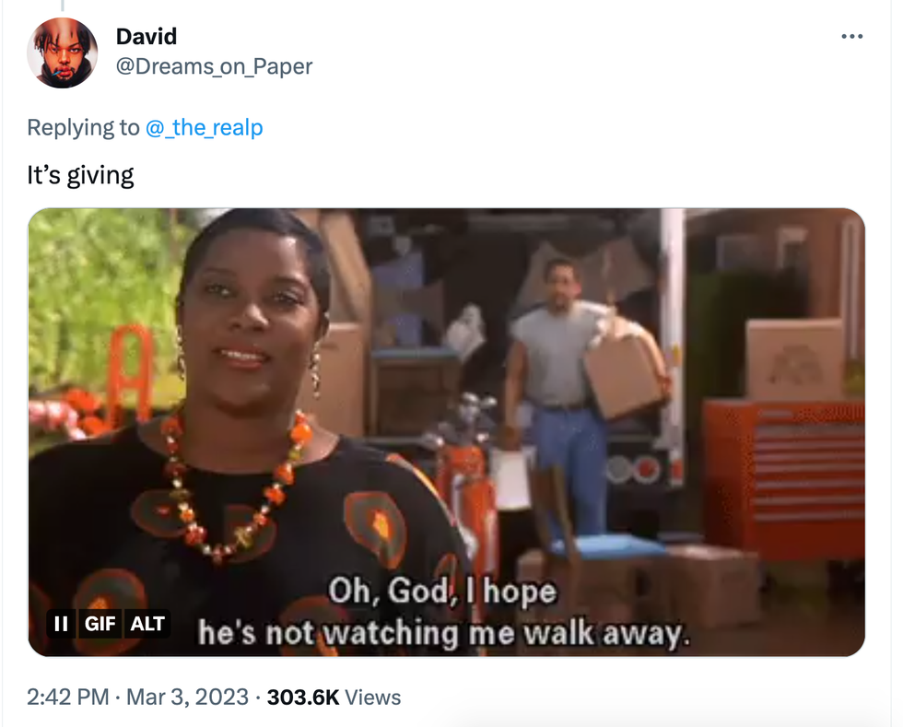Click the Mar 3, 2023 date
The width and height of the screenshot is (903, 727).
point(187,697)
